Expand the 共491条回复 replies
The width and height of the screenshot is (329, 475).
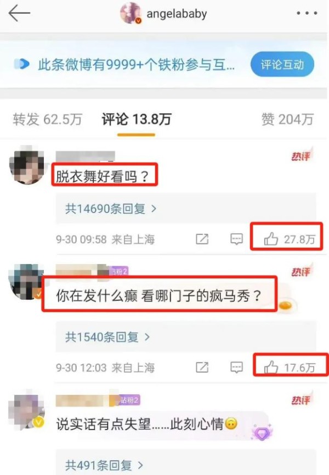coord(104,465)
